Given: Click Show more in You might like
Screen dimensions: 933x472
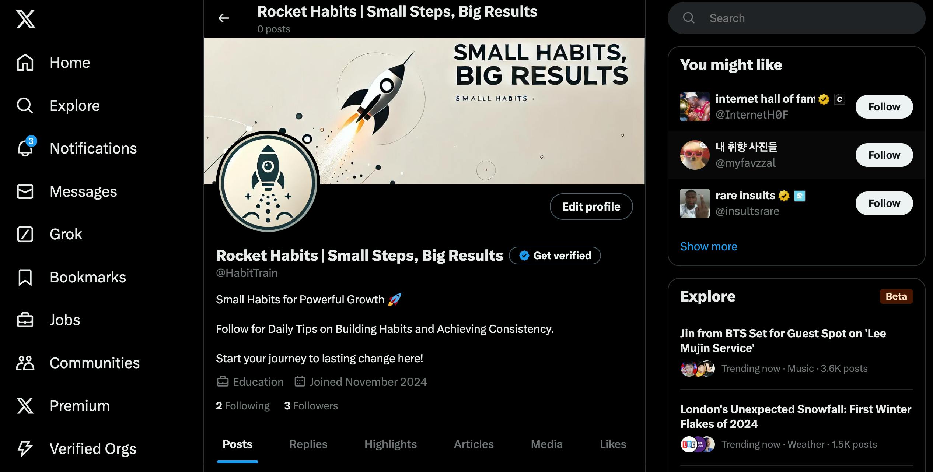Looking at the screenshot, I should pos(709,246).
